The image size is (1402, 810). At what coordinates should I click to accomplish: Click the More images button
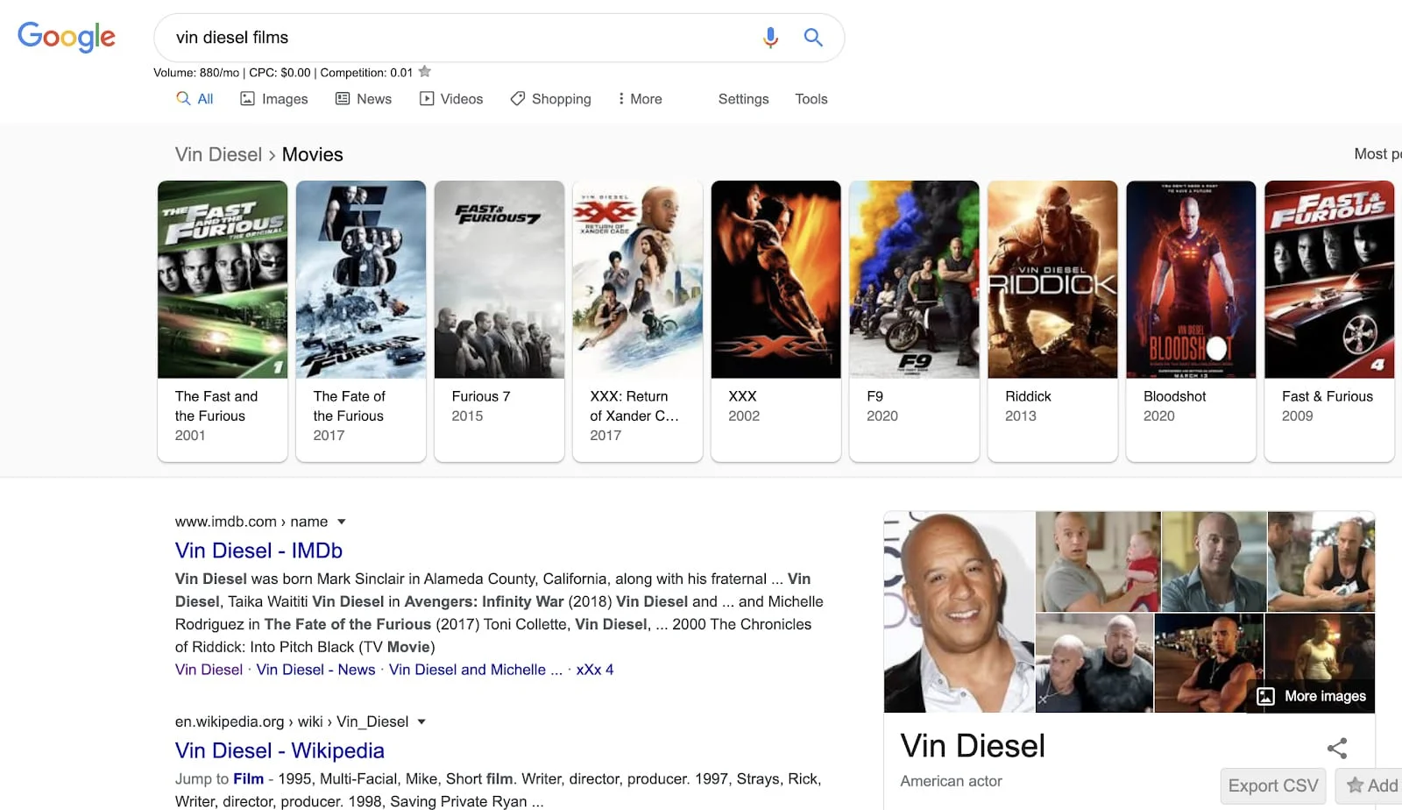click(1312, 696)
